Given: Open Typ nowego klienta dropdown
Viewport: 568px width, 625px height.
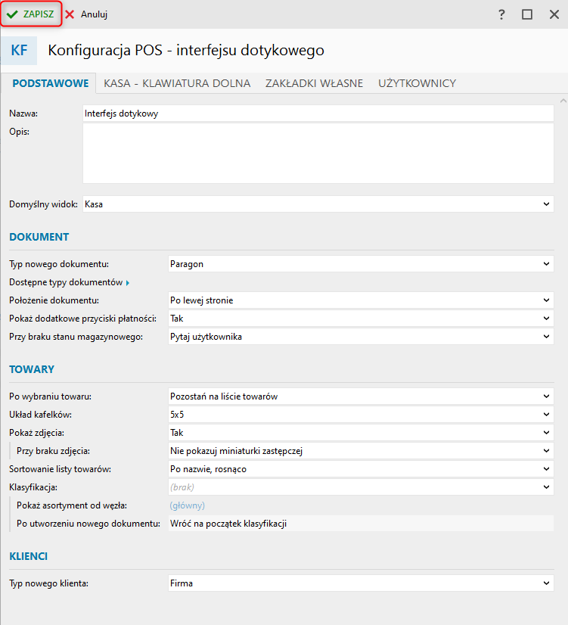Looking at the screenshot, I should tap(361, 583).
